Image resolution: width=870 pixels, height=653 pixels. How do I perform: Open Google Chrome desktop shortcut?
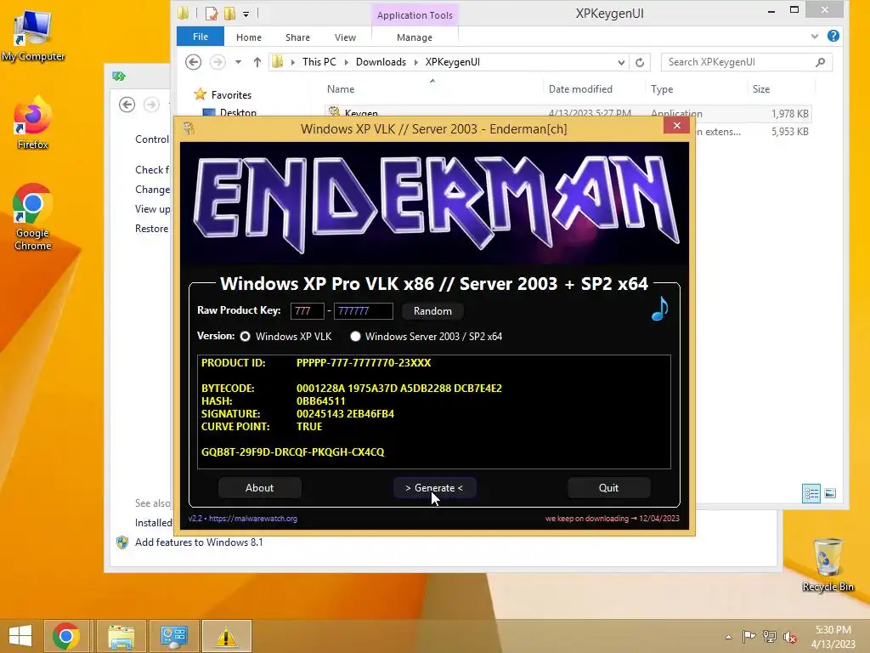click(33, 218)
